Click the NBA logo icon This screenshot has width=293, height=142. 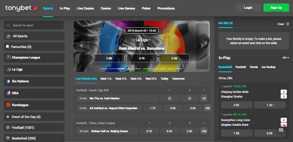tap(8, 93)
